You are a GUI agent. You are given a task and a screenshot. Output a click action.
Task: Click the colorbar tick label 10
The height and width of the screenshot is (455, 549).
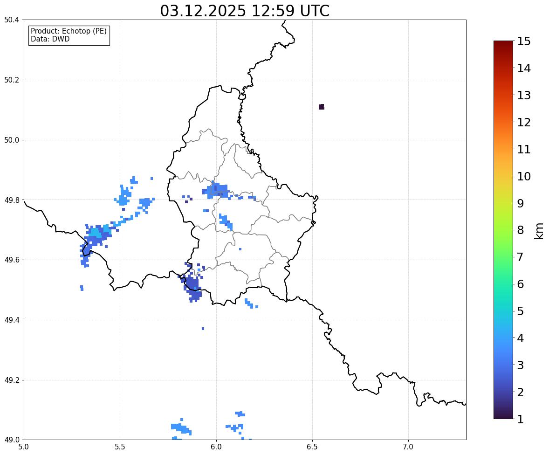pyautogui.click(x=523, y=176)
